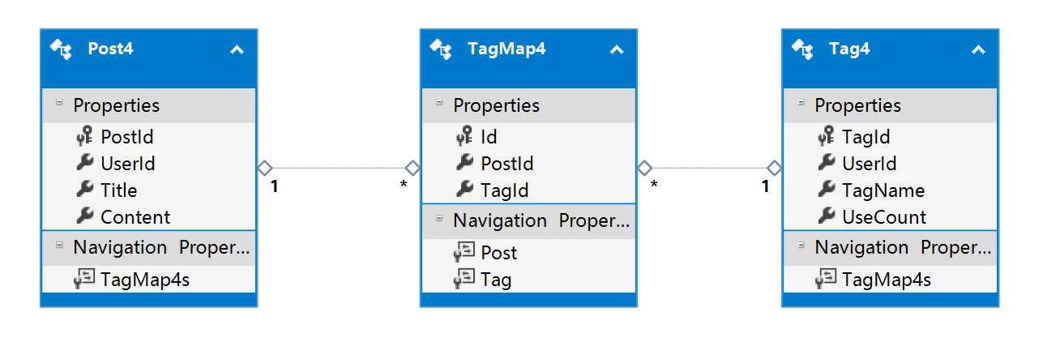This screenshot has width=1047, height=342.
Task: Click the TagId key icon in Tag4
Action: point(826,137)
